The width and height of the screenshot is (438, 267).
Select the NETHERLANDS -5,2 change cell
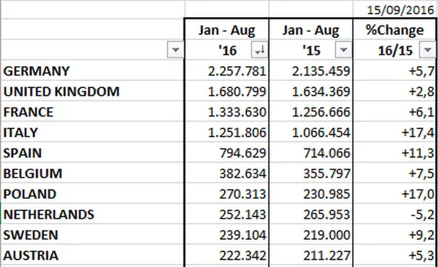tap(395, 214)
